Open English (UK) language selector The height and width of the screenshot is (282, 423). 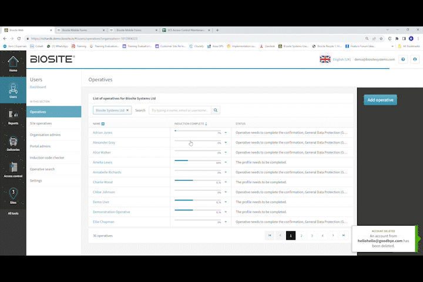341,59
